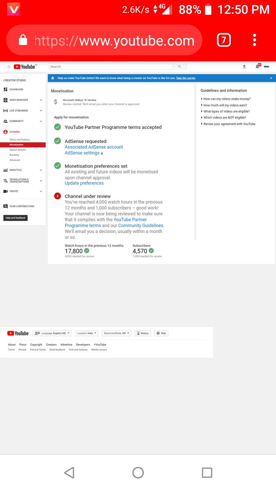Open Associated AdSense account link

pos(94,147)
